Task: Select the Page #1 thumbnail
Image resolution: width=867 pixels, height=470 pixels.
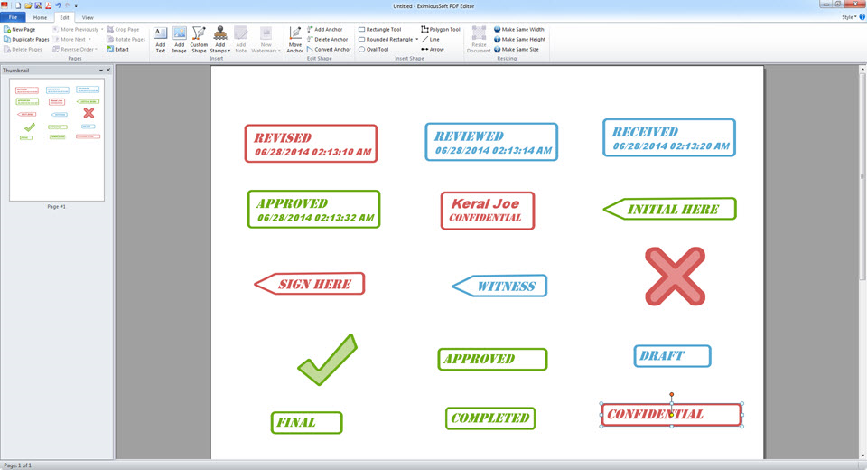Action: (x=56, y=139)
